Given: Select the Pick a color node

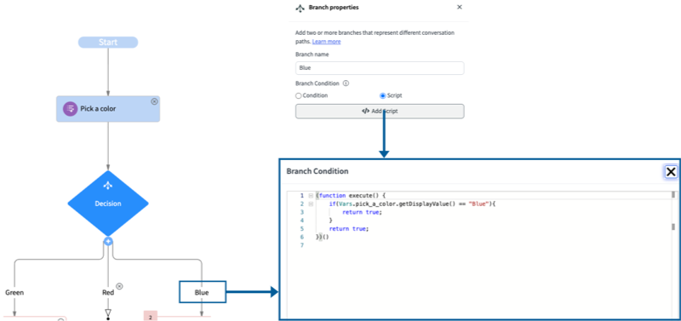Looking at the screenshot, I should click(x=108, y=109).
